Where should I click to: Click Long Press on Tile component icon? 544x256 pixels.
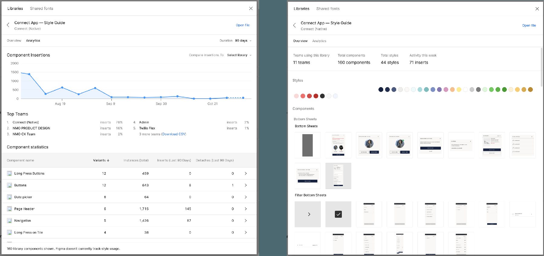9,232
